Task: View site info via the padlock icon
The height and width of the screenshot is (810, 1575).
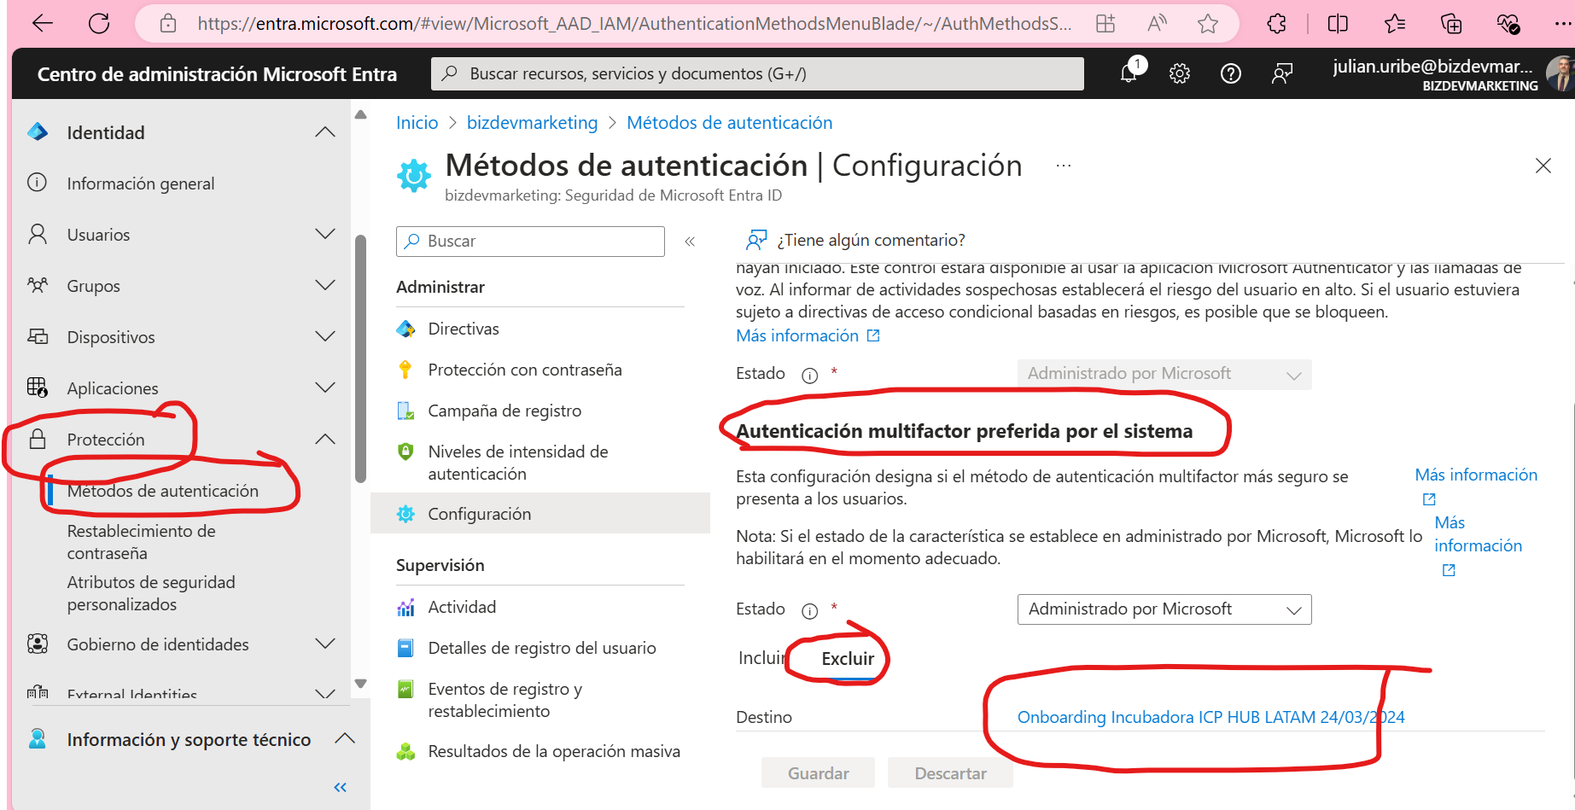Action: pos(168,24)
